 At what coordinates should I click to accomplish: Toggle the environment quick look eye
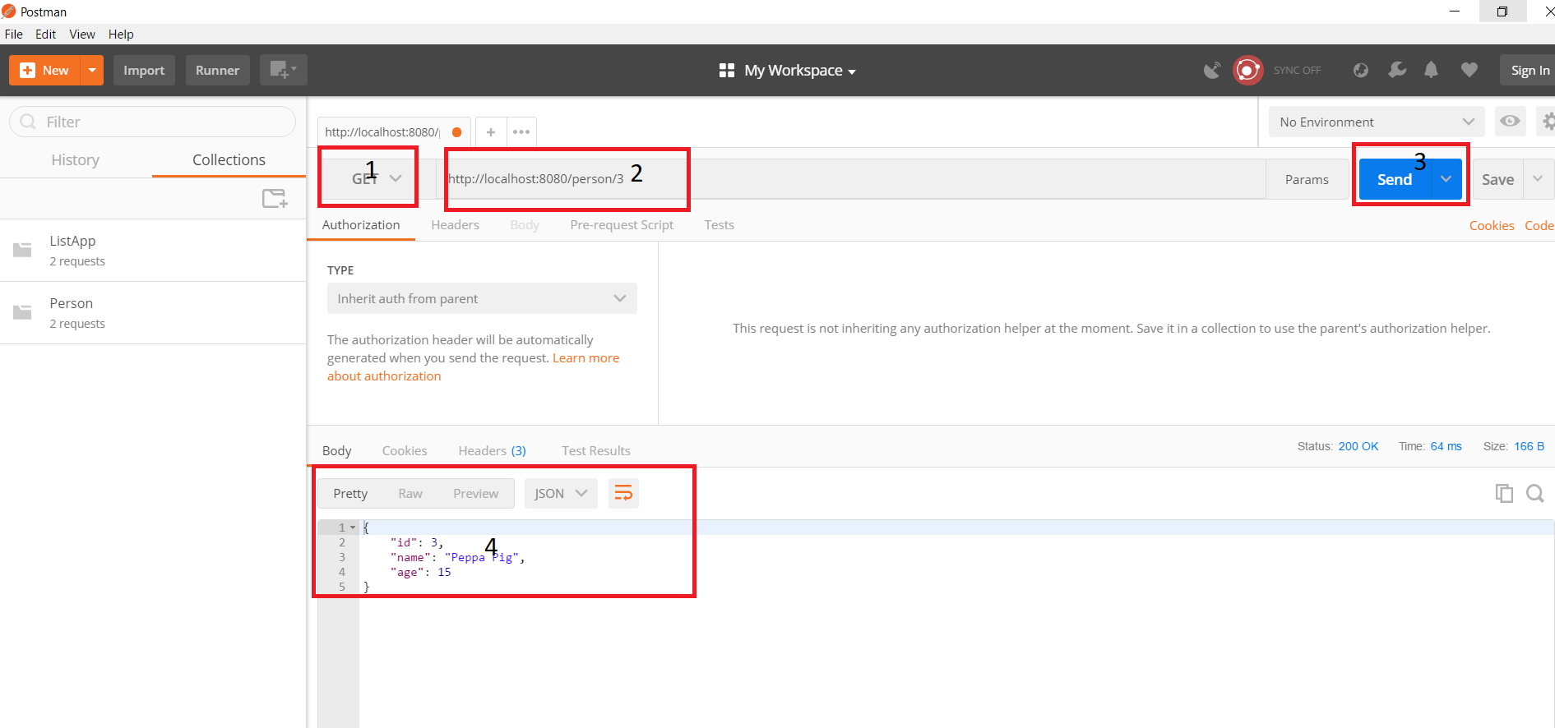coord(1510,122)
